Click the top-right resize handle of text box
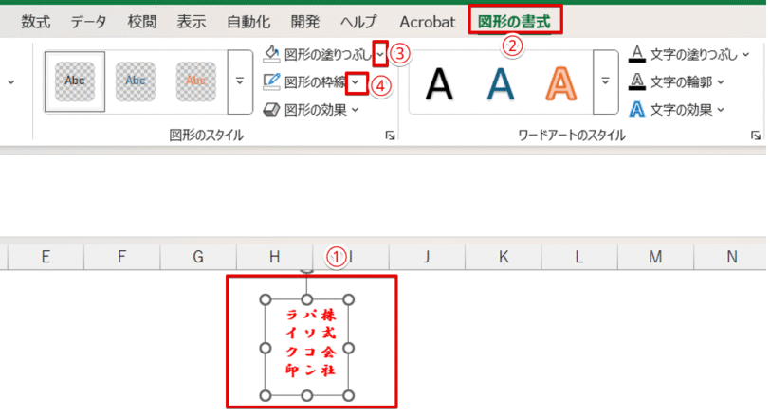Image resolution: width=770 pixels, height=416 pixels. (x=349, y=299)
